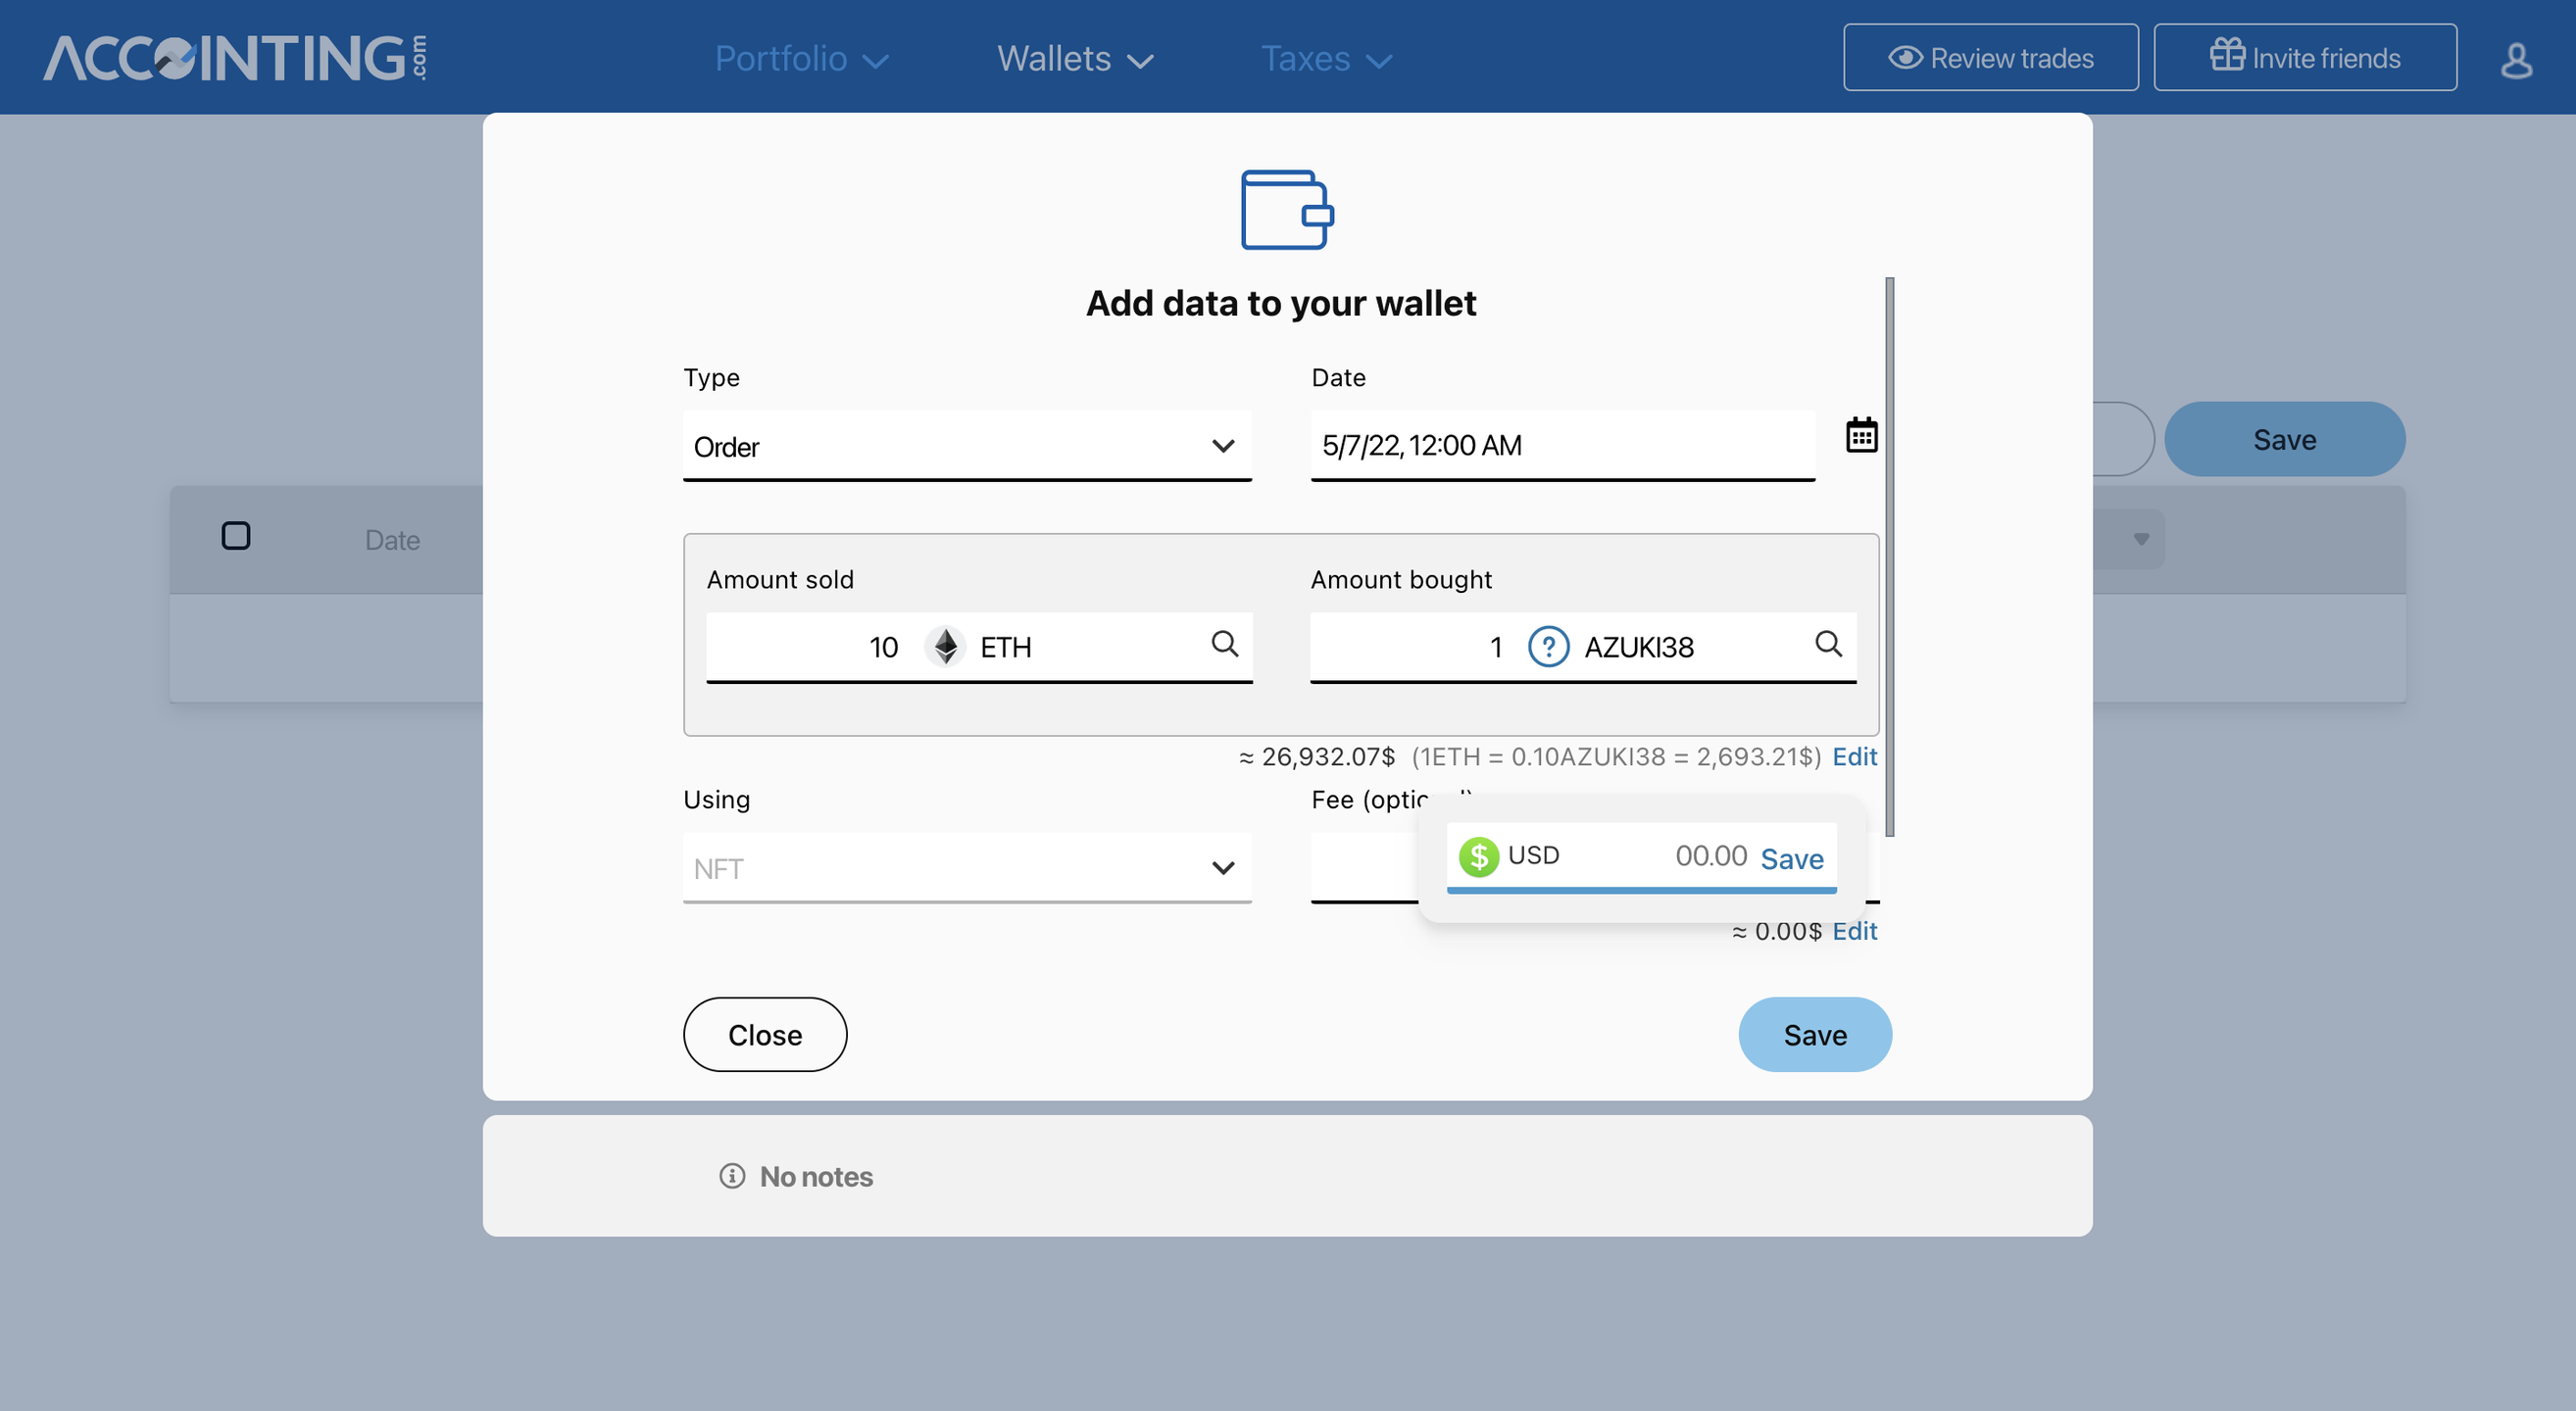
Task: Expand the Using NFT dropdown
Action: (x=966, y=867)
